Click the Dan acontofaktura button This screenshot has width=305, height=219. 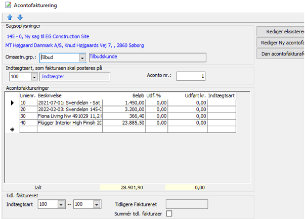coord(281,53)
